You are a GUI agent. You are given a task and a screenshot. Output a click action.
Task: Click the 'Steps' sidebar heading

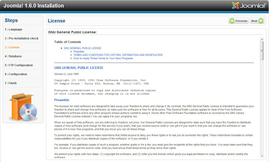tap(11, 20)
